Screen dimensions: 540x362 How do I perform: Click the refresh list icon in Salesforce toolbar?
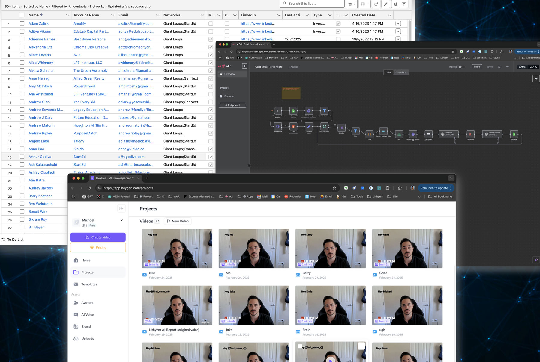coord(376,4)
